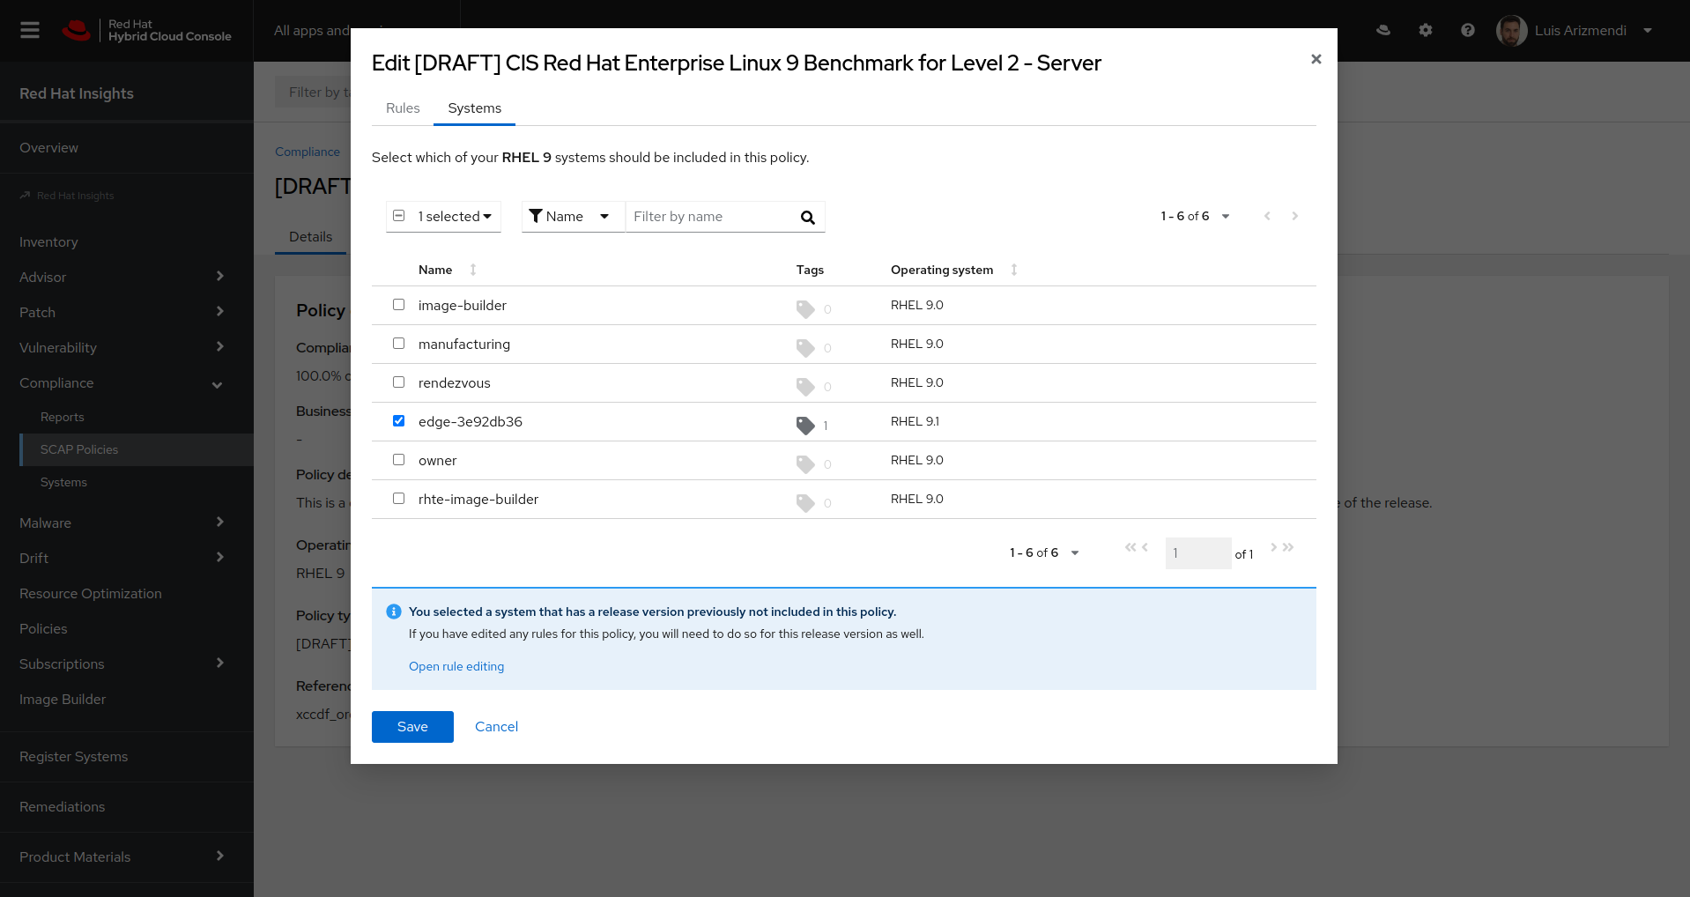Click the red hat icon in the top bar
1690x897 pixels.
point(1383,30)
